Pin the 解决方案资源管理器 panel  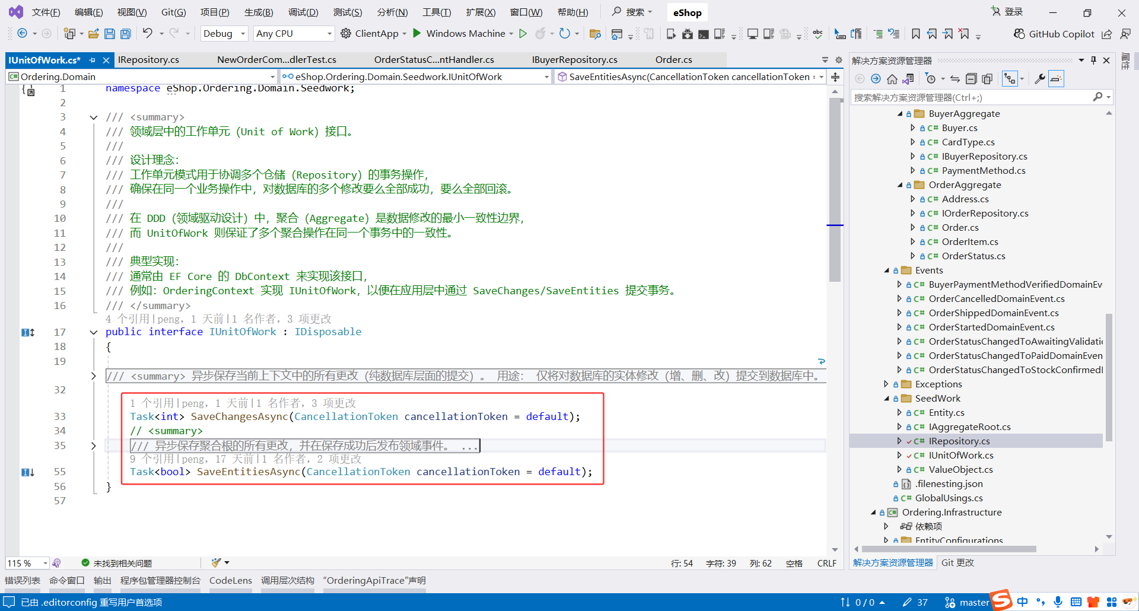click(x=1093, y=60)
